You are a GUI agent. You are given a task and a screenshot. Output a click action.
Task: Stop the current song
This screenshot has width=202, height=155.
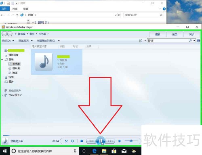tap(82, 141)
